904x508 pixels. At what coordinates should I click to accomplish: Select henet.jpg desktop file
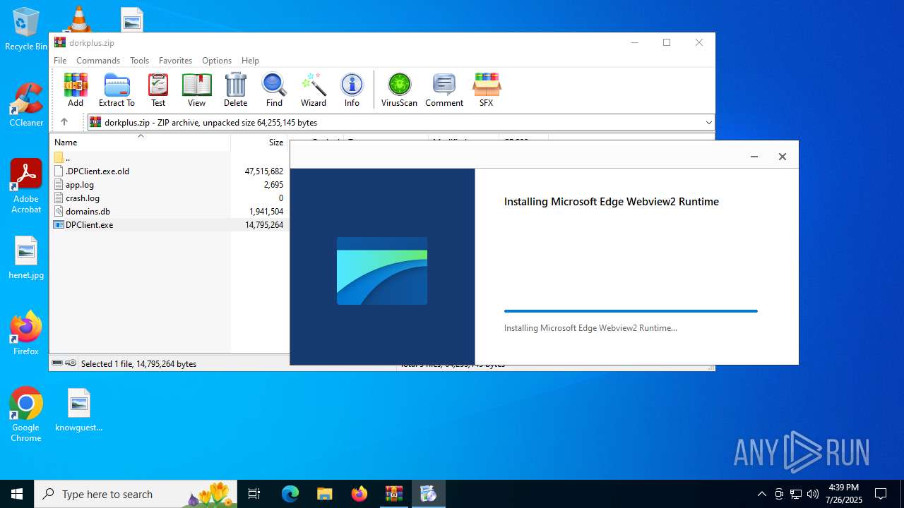point(26,258)
